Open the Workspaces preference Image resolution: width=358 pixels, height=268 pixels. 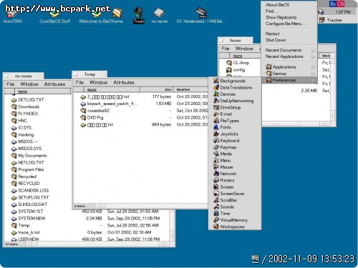tap(235, 227)
